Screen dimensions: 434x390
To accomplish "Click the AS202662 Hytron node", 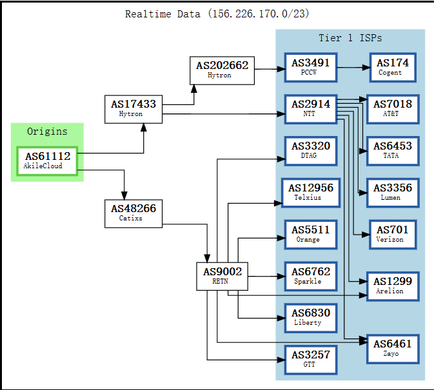I will 222,70.
